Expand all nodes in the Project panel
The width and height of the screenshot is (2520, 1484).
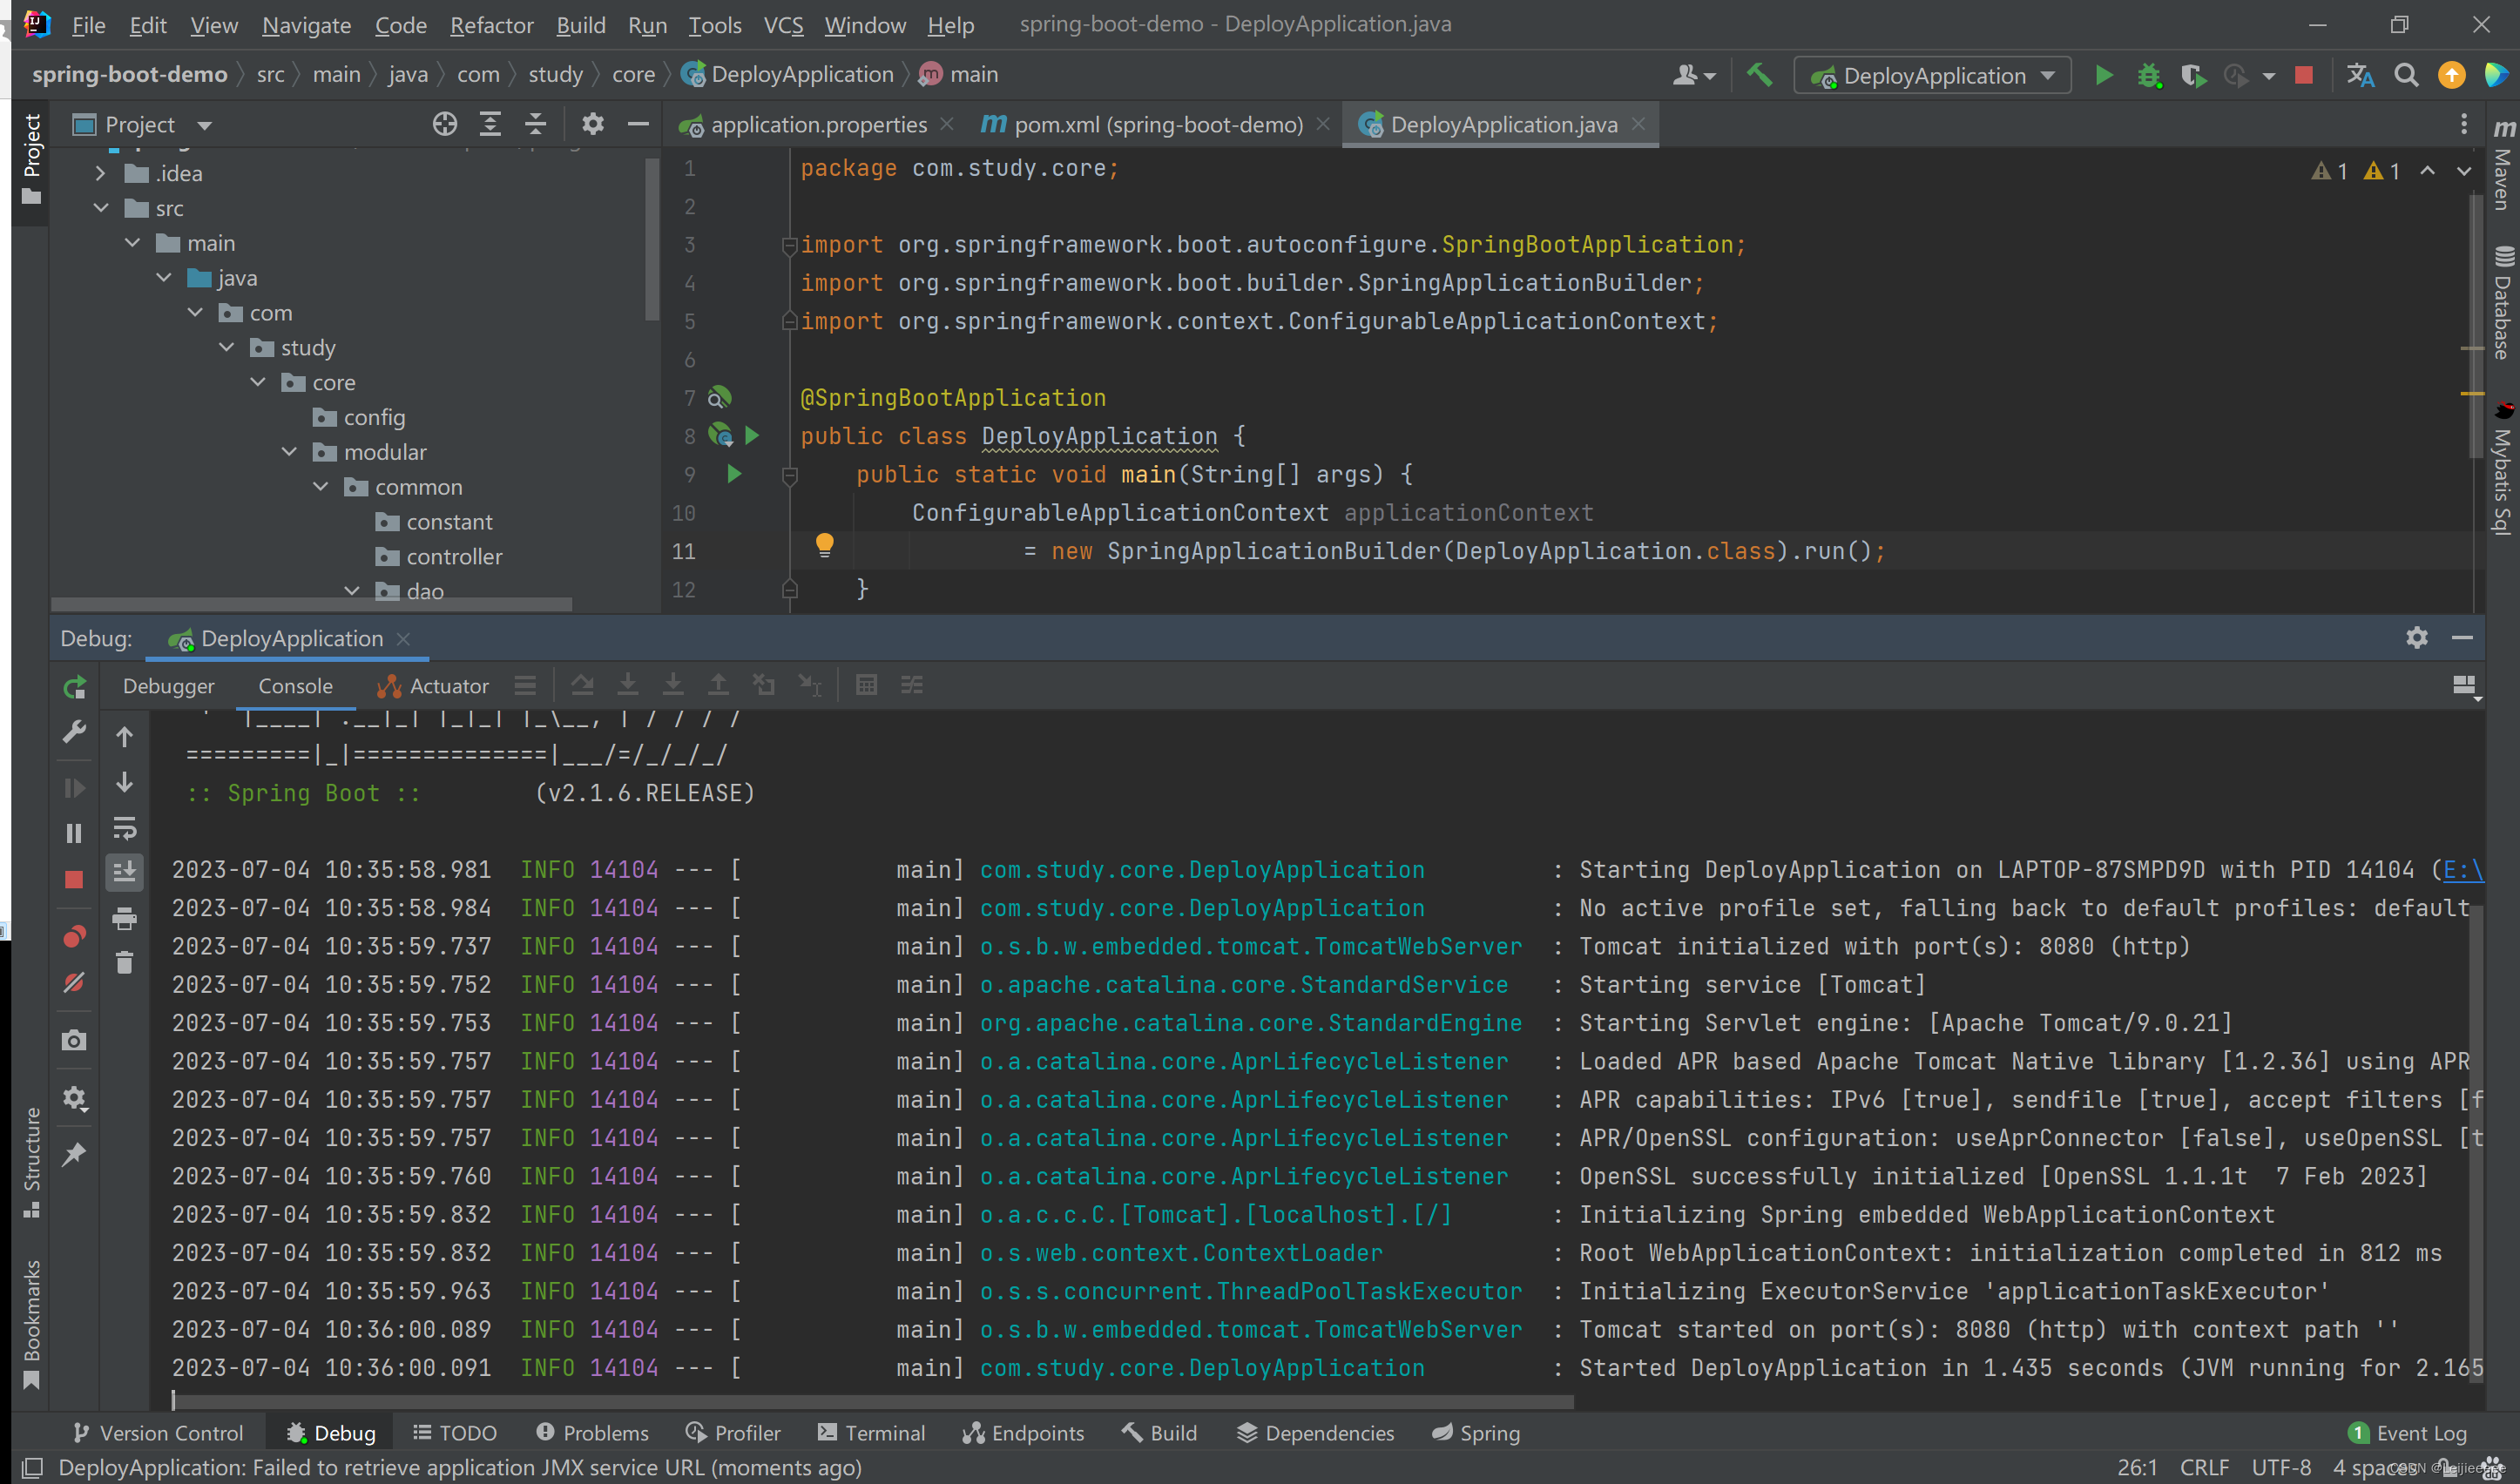click(x=490, y=124)
